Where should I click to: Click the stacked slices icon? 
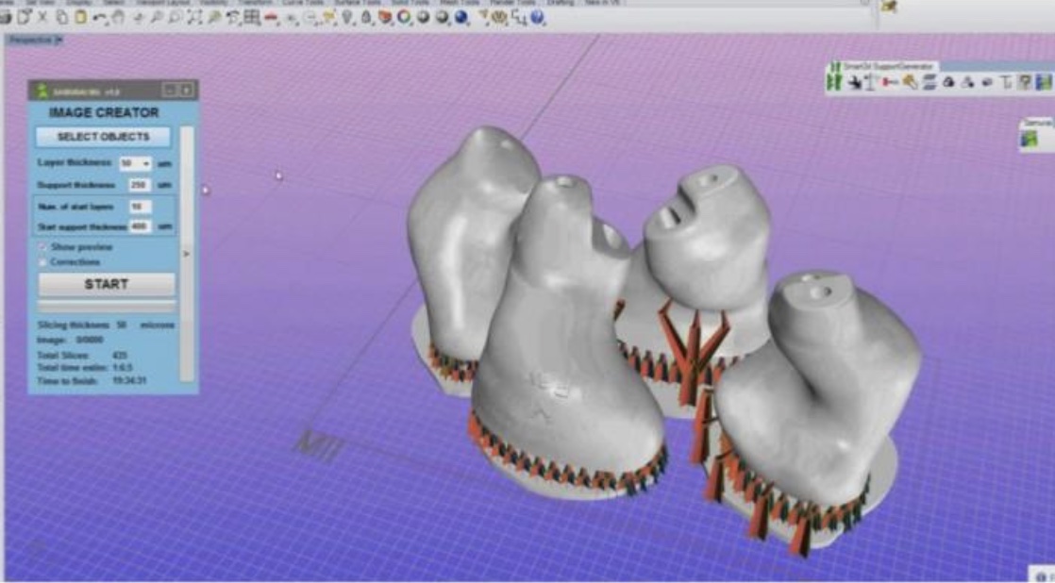pos(929,82)
